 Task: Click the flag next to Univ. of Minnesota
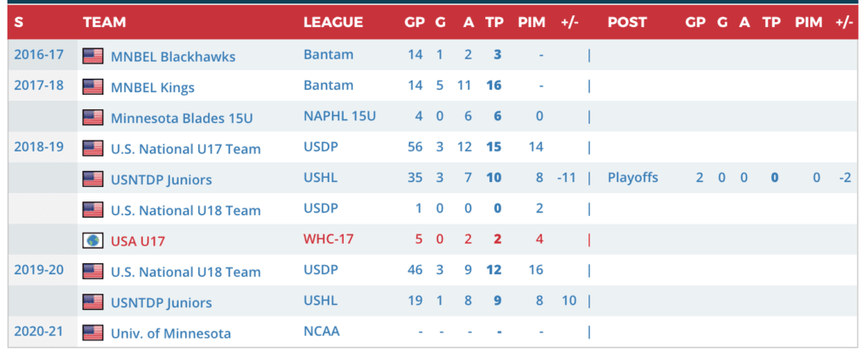point(92,333)
